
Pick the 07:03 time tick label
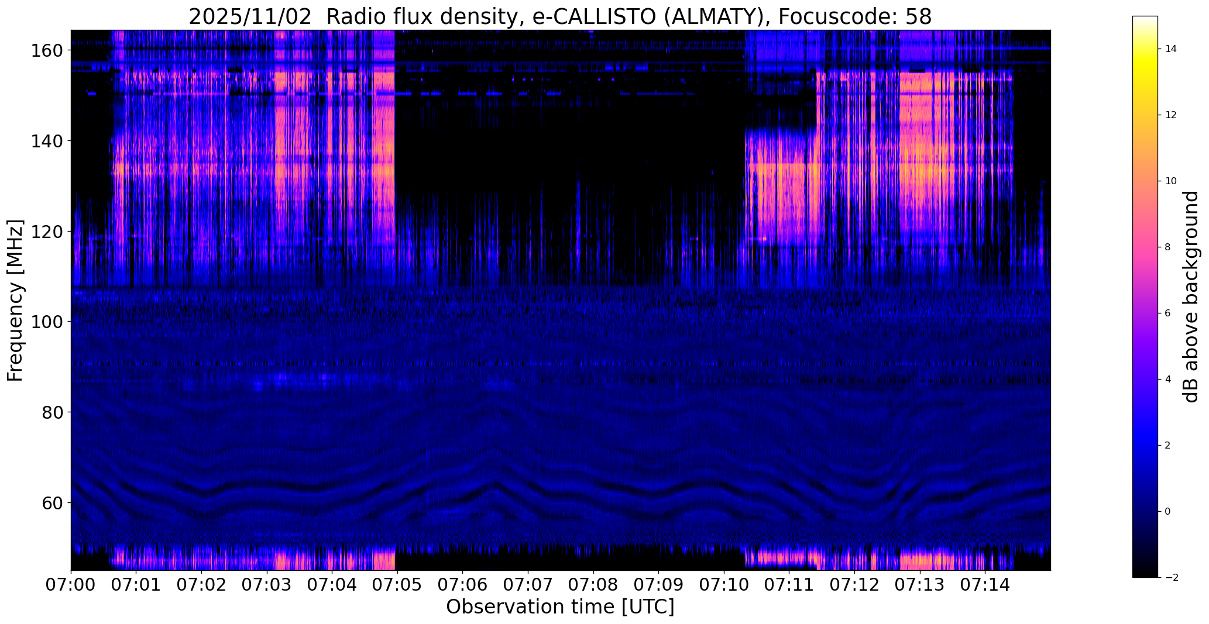tap(267, 584)
